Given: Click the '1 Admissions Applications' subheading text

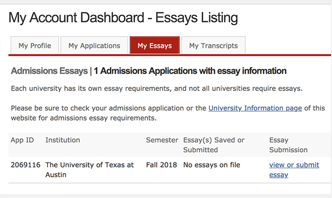Looking at the screenshot, I should [190, 71].
